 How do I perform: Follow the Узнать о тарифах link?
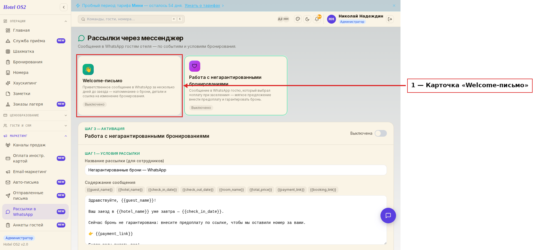(x=202, y=6)
